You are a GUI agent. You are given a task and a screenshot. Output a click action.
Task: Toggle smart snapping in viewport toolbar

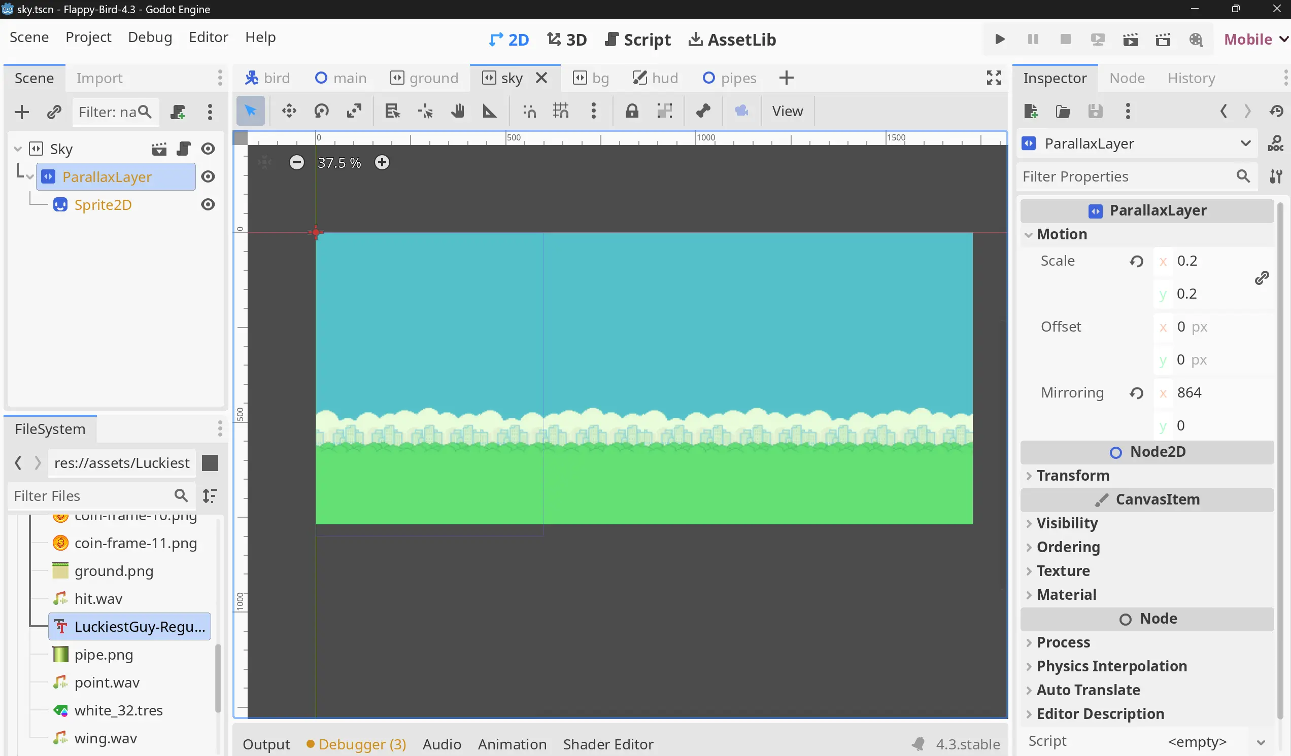pos(530,111)
